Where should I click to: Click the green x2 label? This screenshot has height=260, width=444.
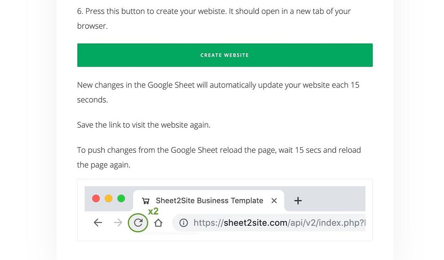153,211
